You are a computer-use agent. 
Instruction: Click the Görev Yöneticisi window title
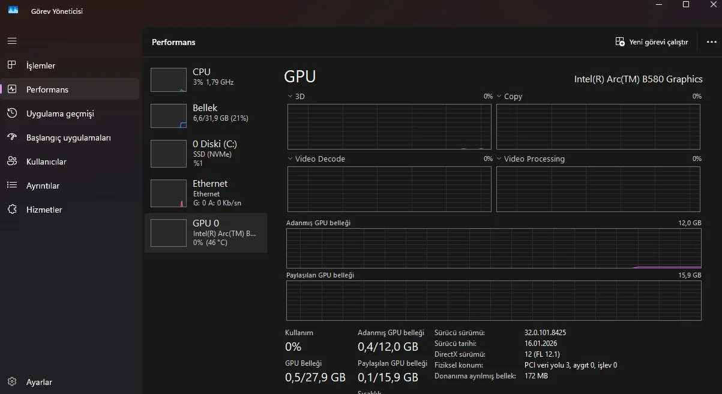(57, 11)
